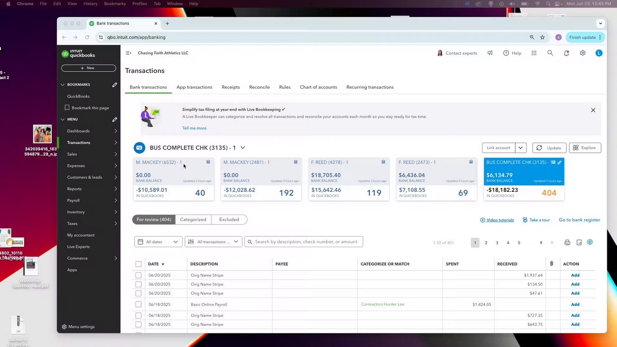
Task: Click the Update button
Action: (550, 148)
